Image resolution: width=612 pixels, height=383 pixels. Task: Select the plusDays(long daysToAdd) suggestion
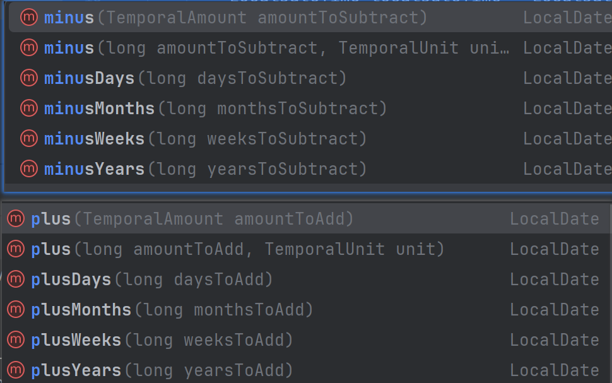(x=151, y=280)
